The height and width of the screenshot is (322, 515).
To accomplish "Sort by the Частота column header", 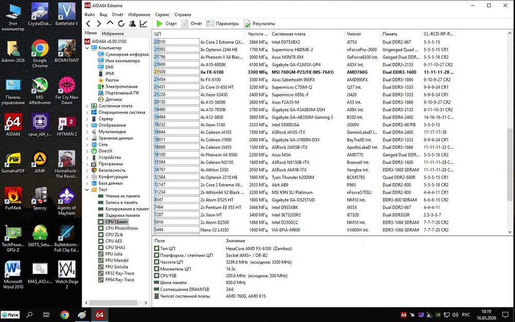I will point(257,34).
